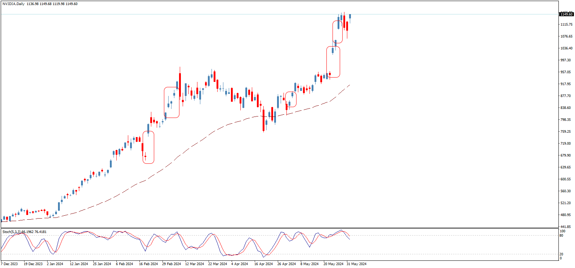Click the rightmost latest candlestick
This screenshot has height=268, width=575.
click(350, 17)
